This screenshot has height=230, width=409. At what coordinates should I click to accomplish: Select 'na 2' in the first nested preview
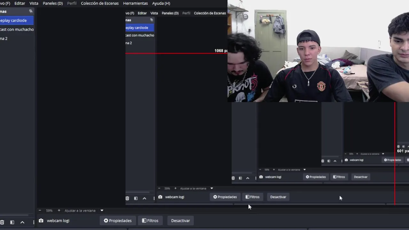tap(140, 43)
